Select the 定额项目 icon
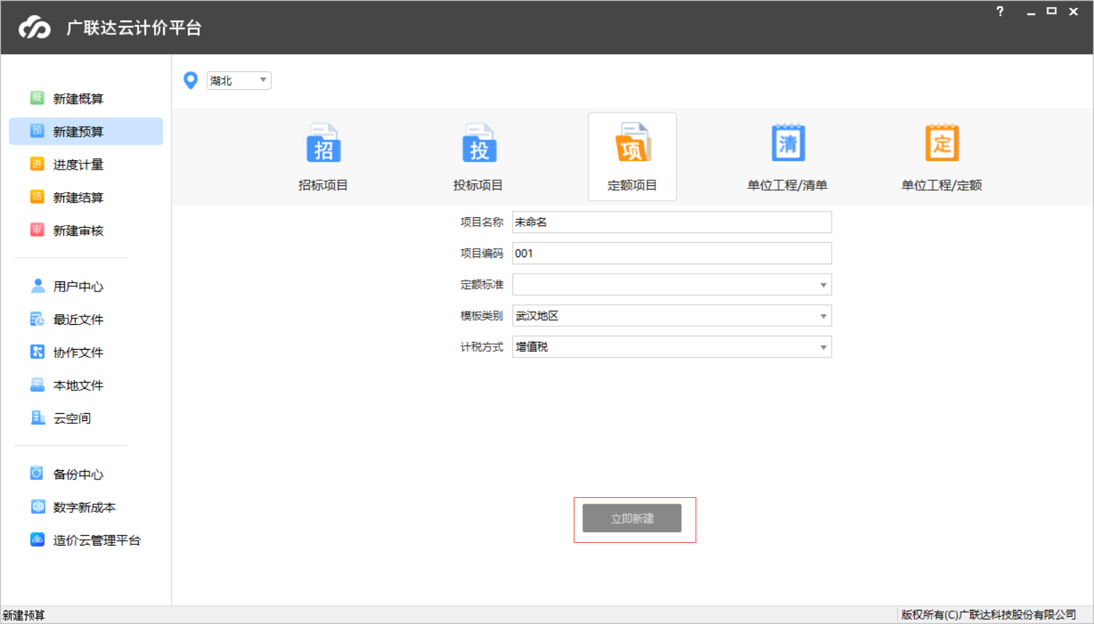 (633, 143)
